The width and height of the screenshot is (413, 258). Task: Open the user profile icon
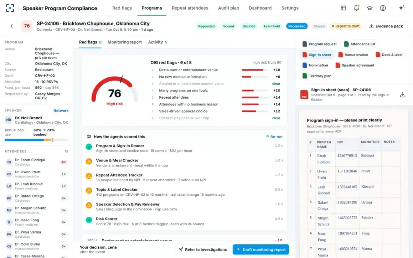click(x=383, y=8)
